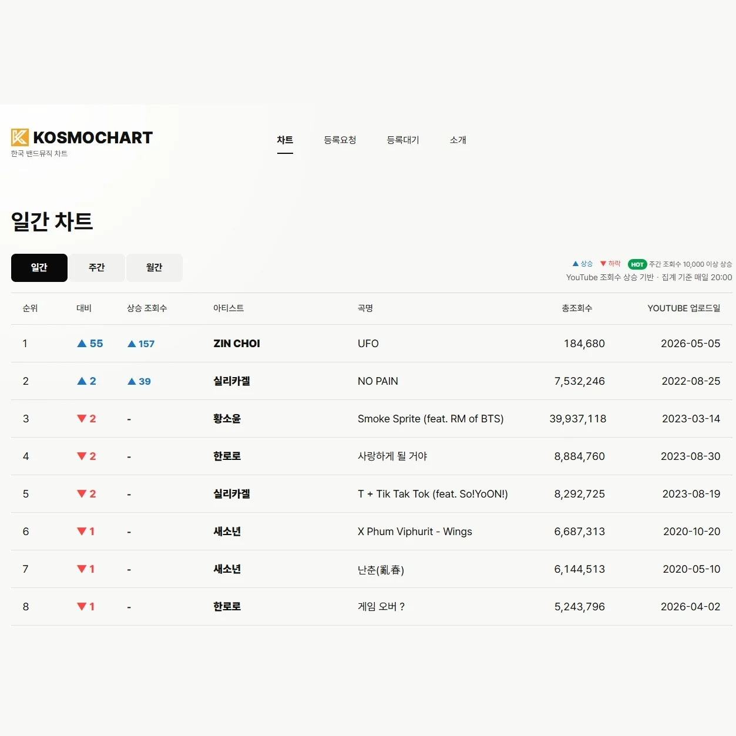
Task: Switch to the 월간 chart tab
Action: (154, 268)
